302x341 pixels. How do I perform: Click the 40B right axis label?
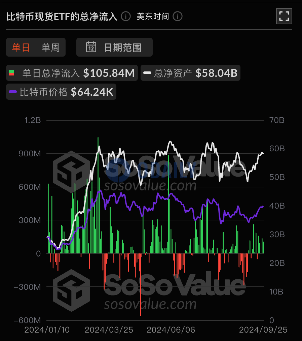click(x=277, y=206)
